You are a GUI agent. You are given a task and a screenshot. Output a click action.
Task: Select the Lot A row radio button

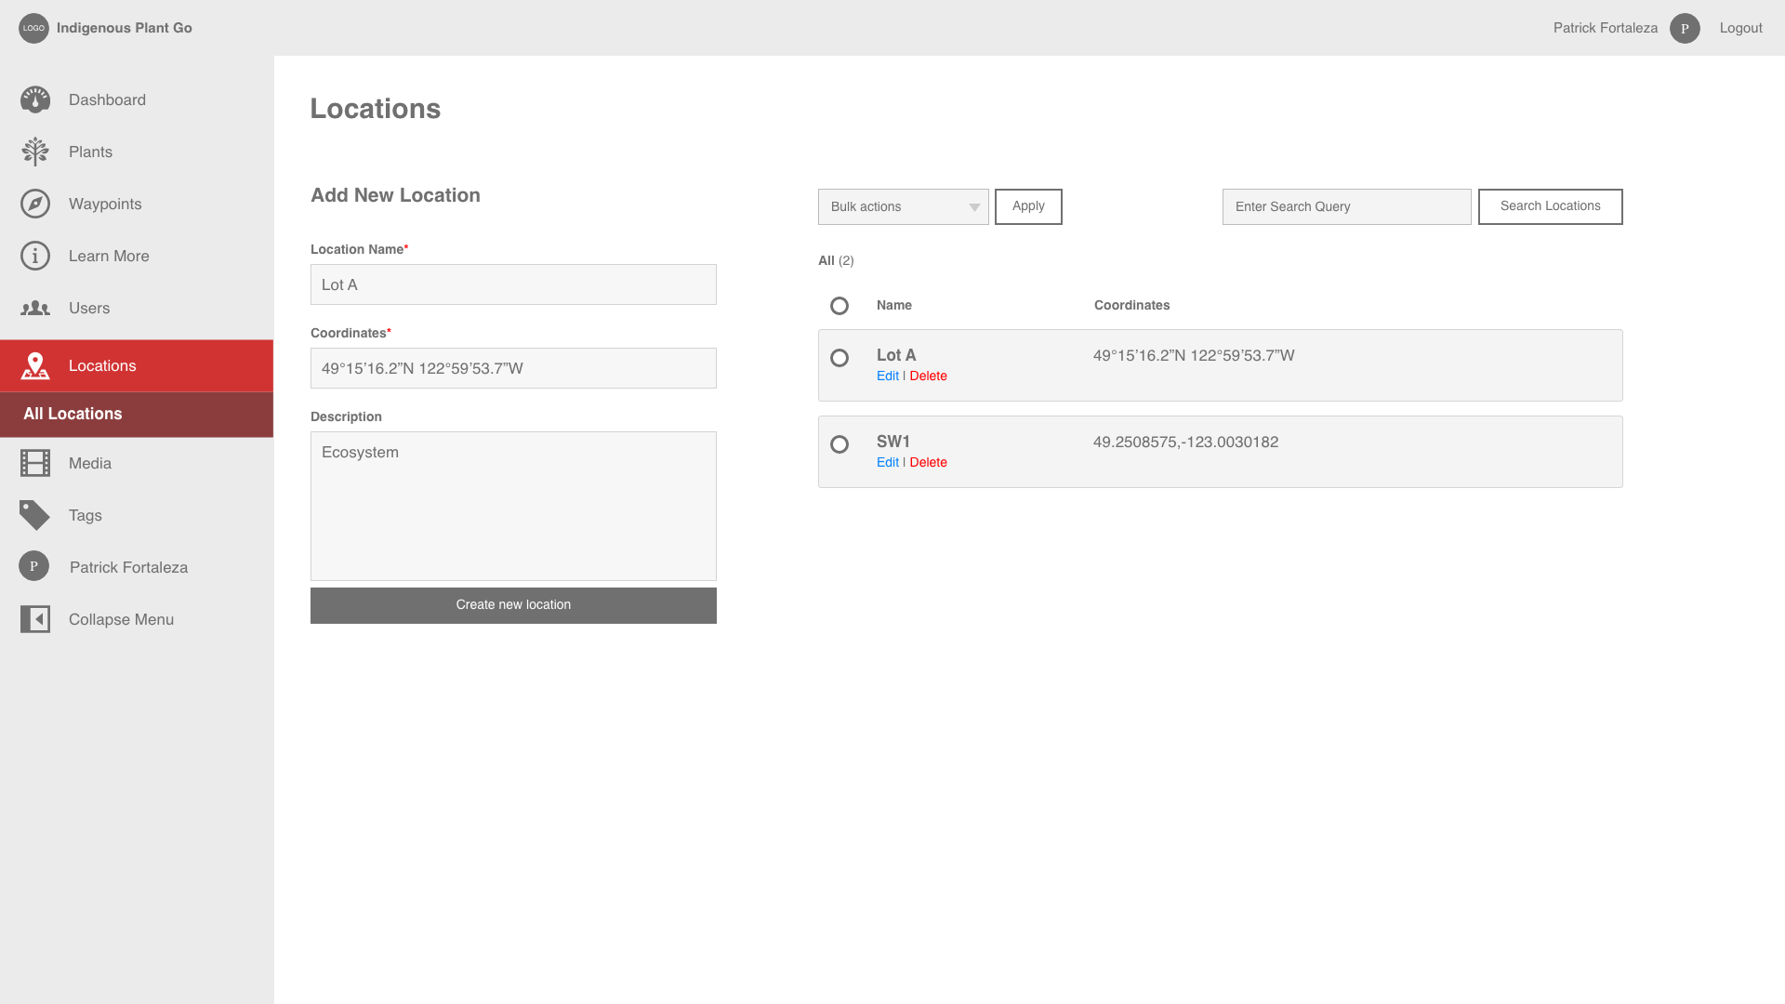(840, 358)
